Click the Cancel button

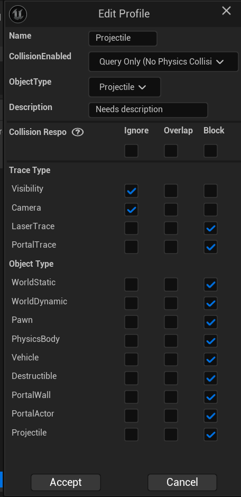click(182, 482)
